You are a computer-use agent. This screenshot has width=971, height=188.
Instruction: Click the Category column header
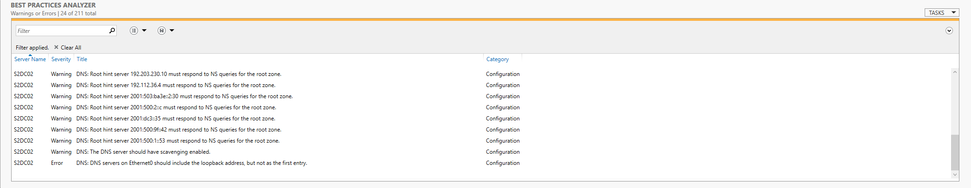point(498,59)
